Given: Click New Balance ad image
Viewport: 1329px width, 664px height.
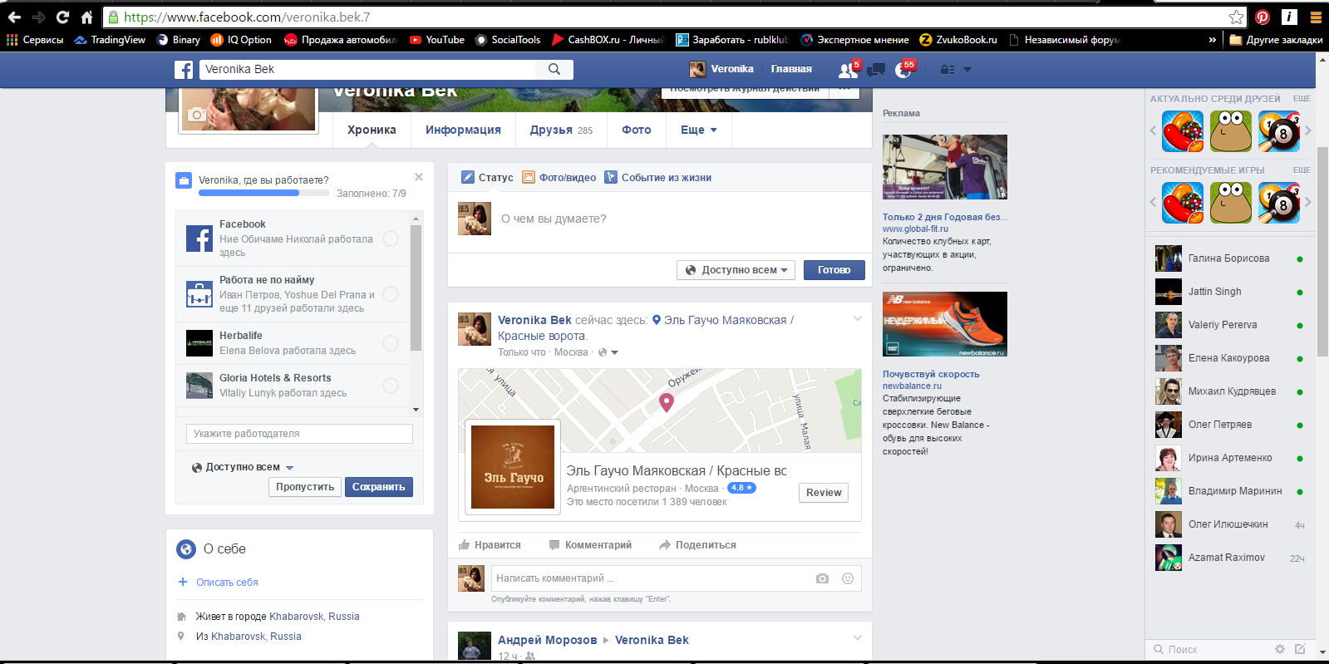Looking at the screenshot, I should tap(944, 324).
